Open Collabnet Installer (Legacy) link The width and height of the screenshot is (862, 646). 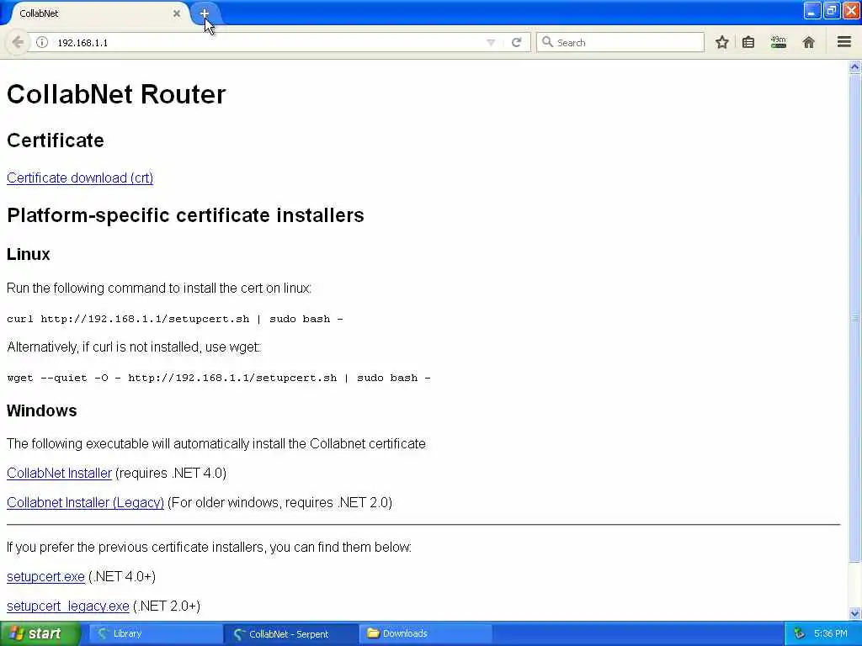(x=85, y=503)
